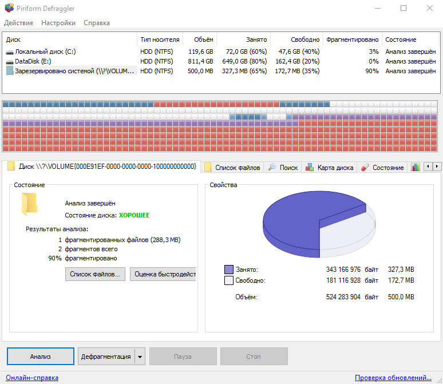Viewport: 443px width, 384px height.
Task: Click the ХОРОШЕЕ disk state text
Action: click(134, 215)
